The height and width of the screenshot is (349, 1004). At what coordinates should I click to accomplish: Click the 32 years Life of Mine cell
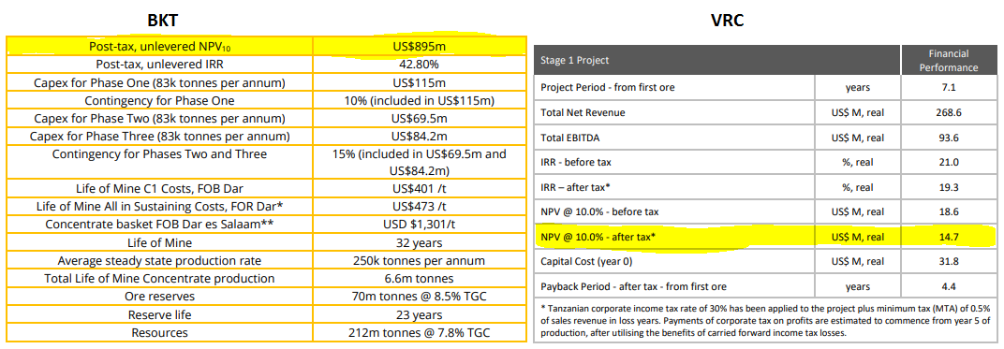(x=420, y=243)
